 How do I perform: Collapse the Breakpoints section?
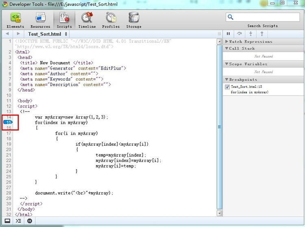227,79
